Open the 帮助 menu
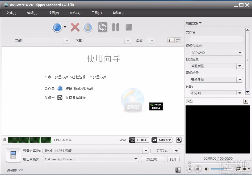The image size is (252, 175). click(118, 13)
